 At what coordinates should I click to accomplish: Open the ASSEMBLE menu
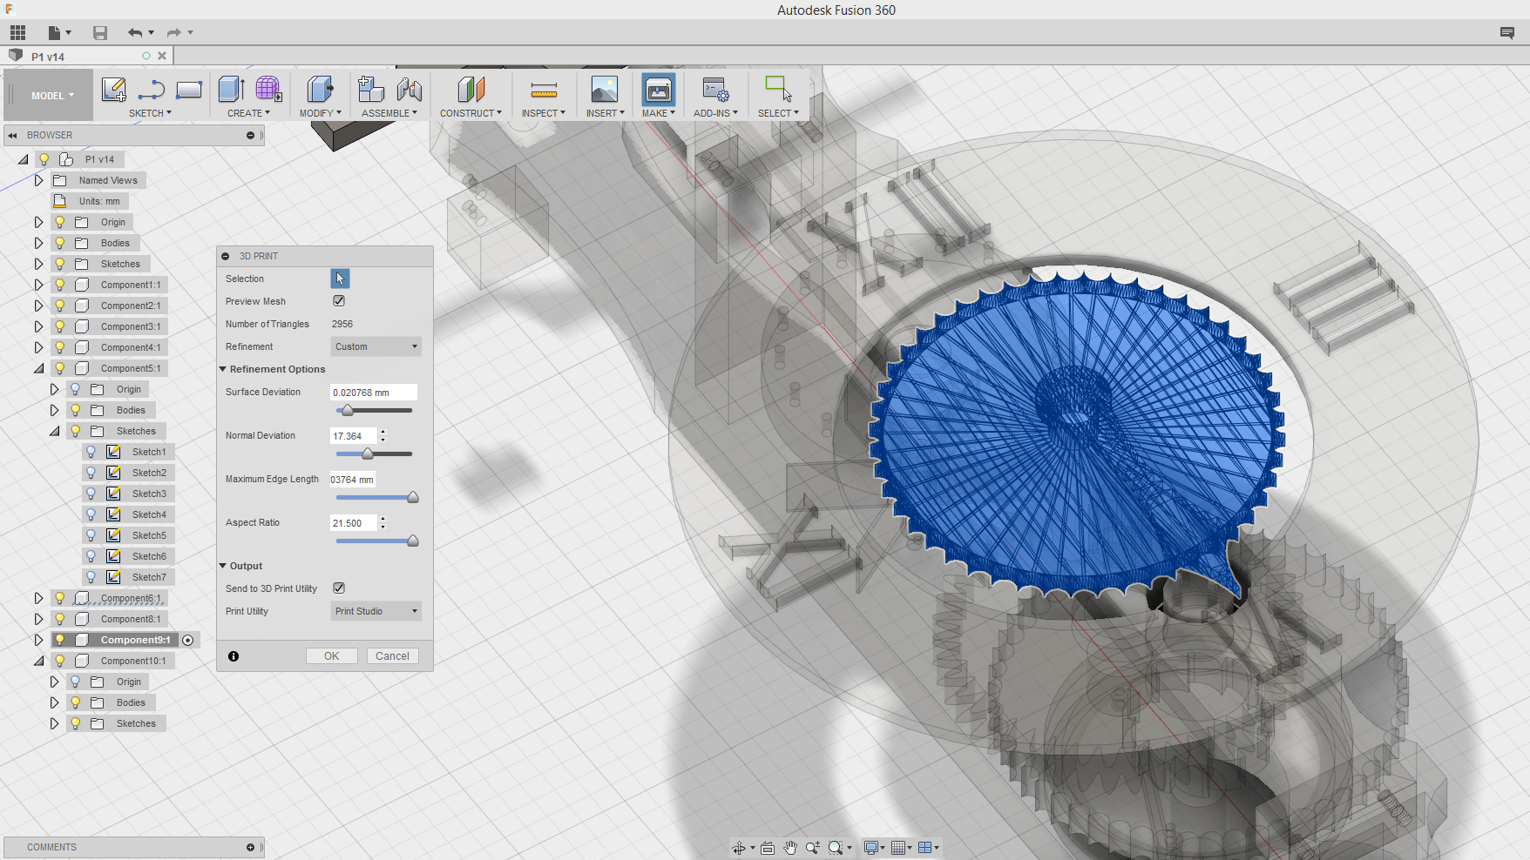(389, 113)
